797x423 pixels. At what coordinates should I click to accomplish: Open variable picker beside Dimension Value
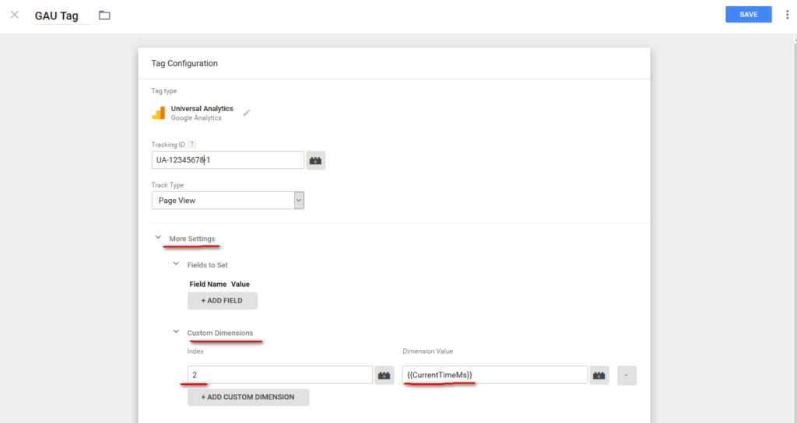[x=599, y=376]
